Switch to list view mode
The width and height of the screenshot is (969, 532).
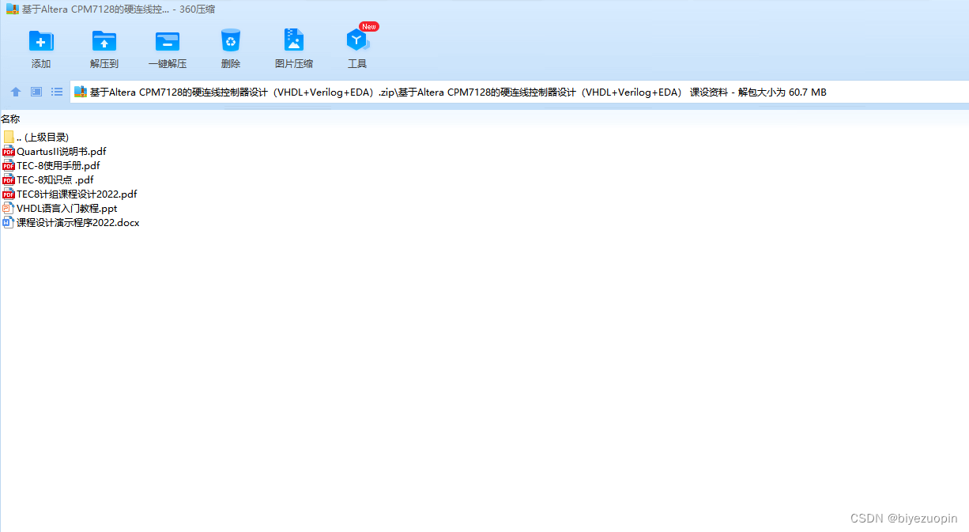pyautogui.click(x=57, y=92)
